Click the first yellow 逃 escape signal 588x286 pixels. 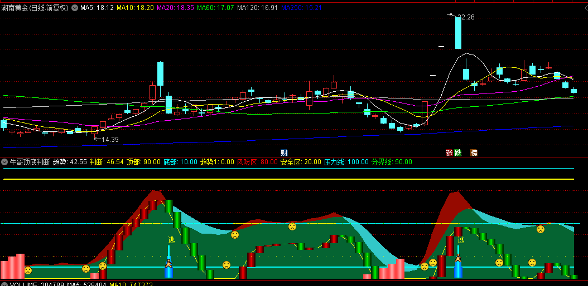tap(171, 240)
